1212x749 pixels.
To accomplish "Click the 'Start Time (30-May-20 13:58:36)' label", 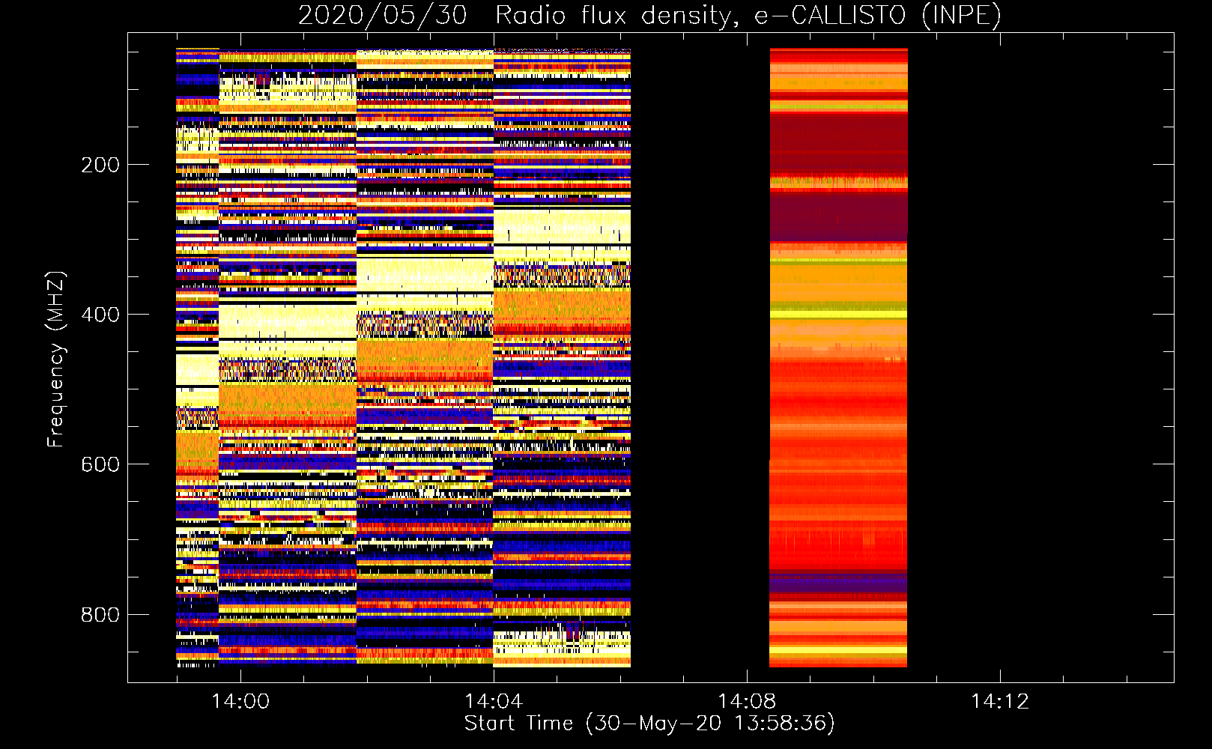I will (x=649, y=724).
